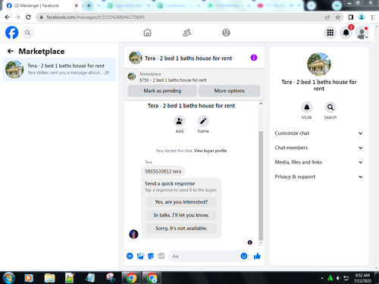The height and width of the screenshot is (284, 379).
Task: Click the Add people icon in chat
Action: click(x=180, y=121)
